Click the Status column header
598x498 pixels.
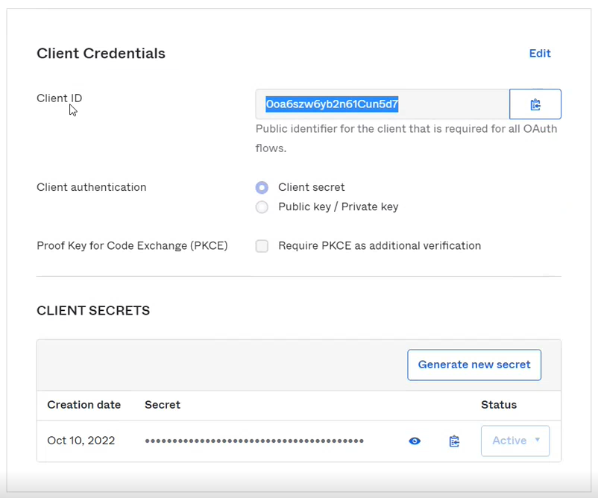499,405
